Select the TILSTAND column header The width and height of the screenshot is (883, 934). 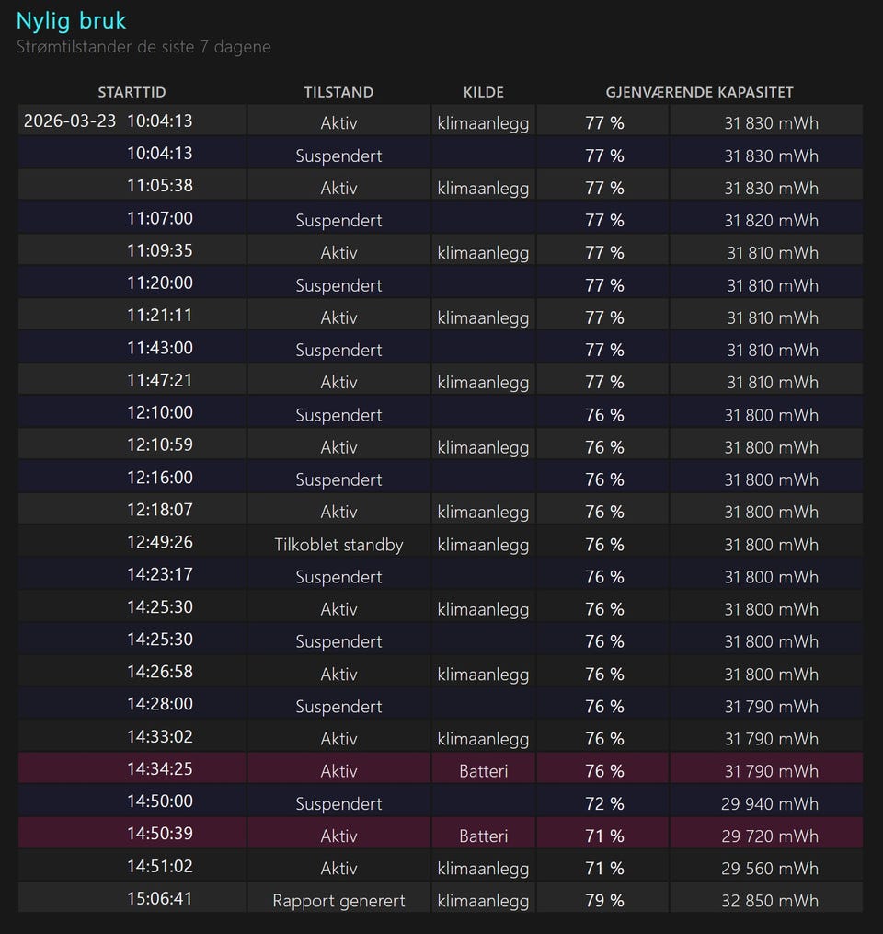(338, 92)
